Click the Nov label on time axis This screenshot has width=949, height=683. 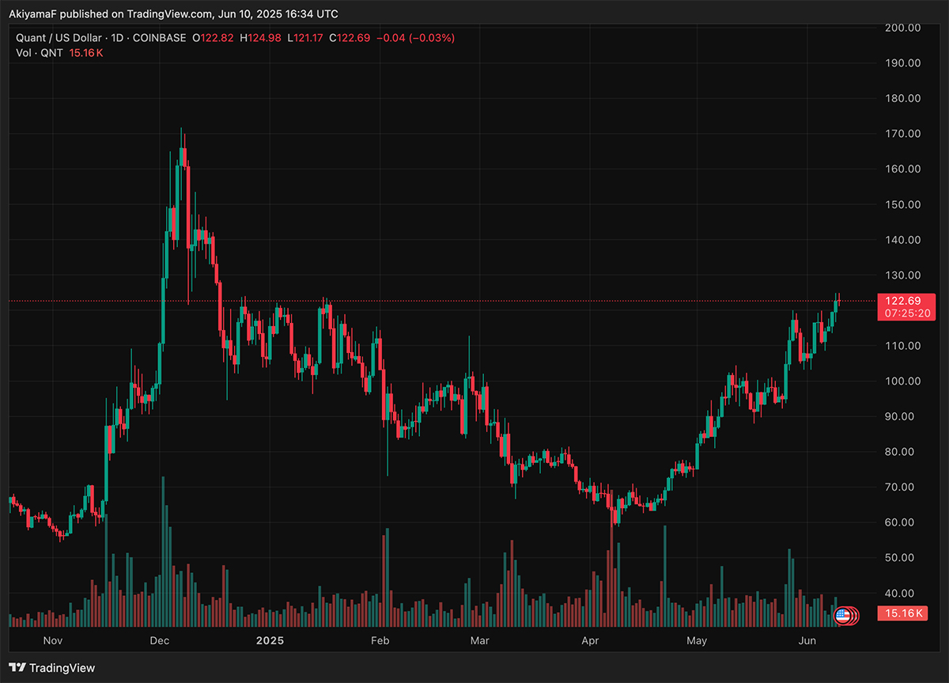click(x=52, y=639)
